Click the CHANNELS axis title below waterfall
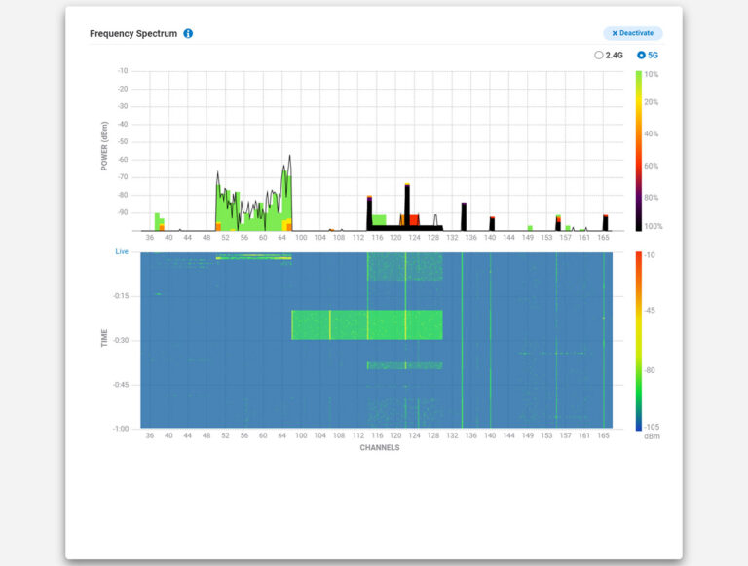This screenshot has height=566, width=748. click(x=379, y=448)
